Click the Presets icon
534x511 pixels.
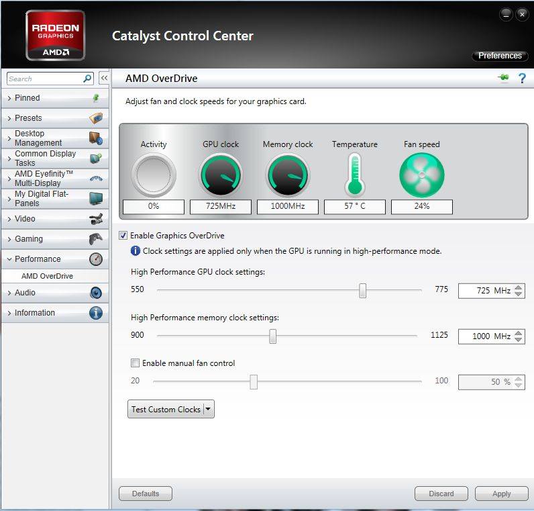click(96, 118)
